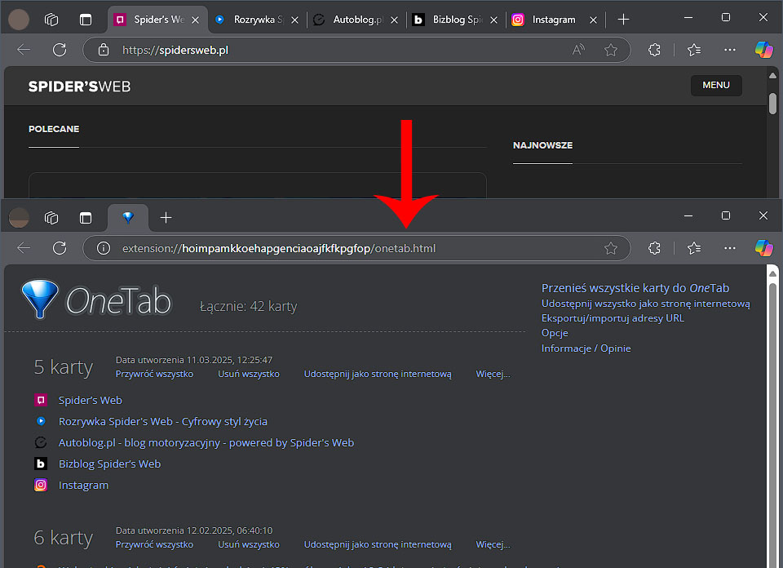Viewport: 783px width, 568px height.
Task: Open Favorites list in lower window toolbar
Action: pyautogui.click(x=694, y=248)
